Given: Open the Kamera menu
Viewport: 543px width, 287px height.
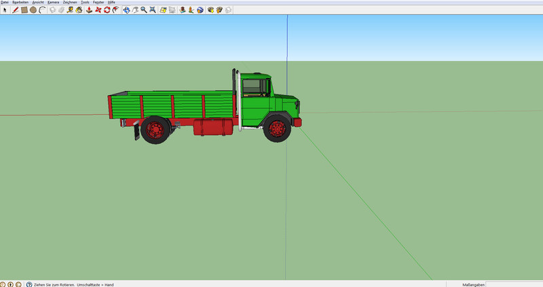Looking at the screenshot, I should point(54,2).
